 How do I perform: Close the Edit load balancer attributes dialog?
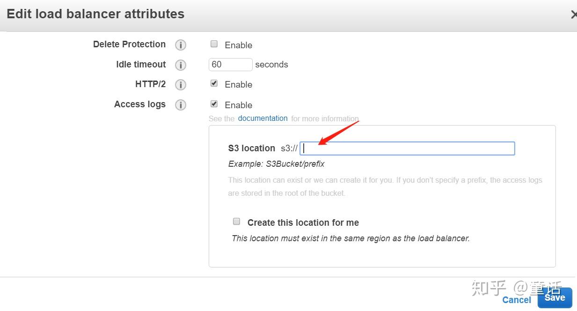(574, 14)
